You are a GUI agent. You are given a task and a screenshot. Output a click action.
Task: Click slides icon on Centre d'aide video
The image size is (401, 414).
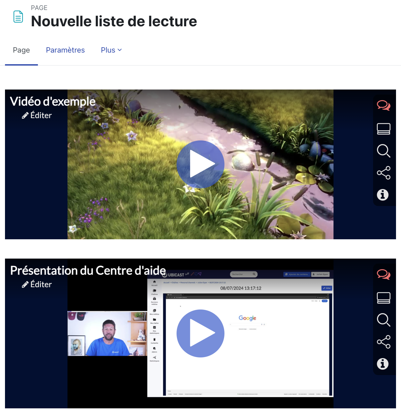point(384,298)
